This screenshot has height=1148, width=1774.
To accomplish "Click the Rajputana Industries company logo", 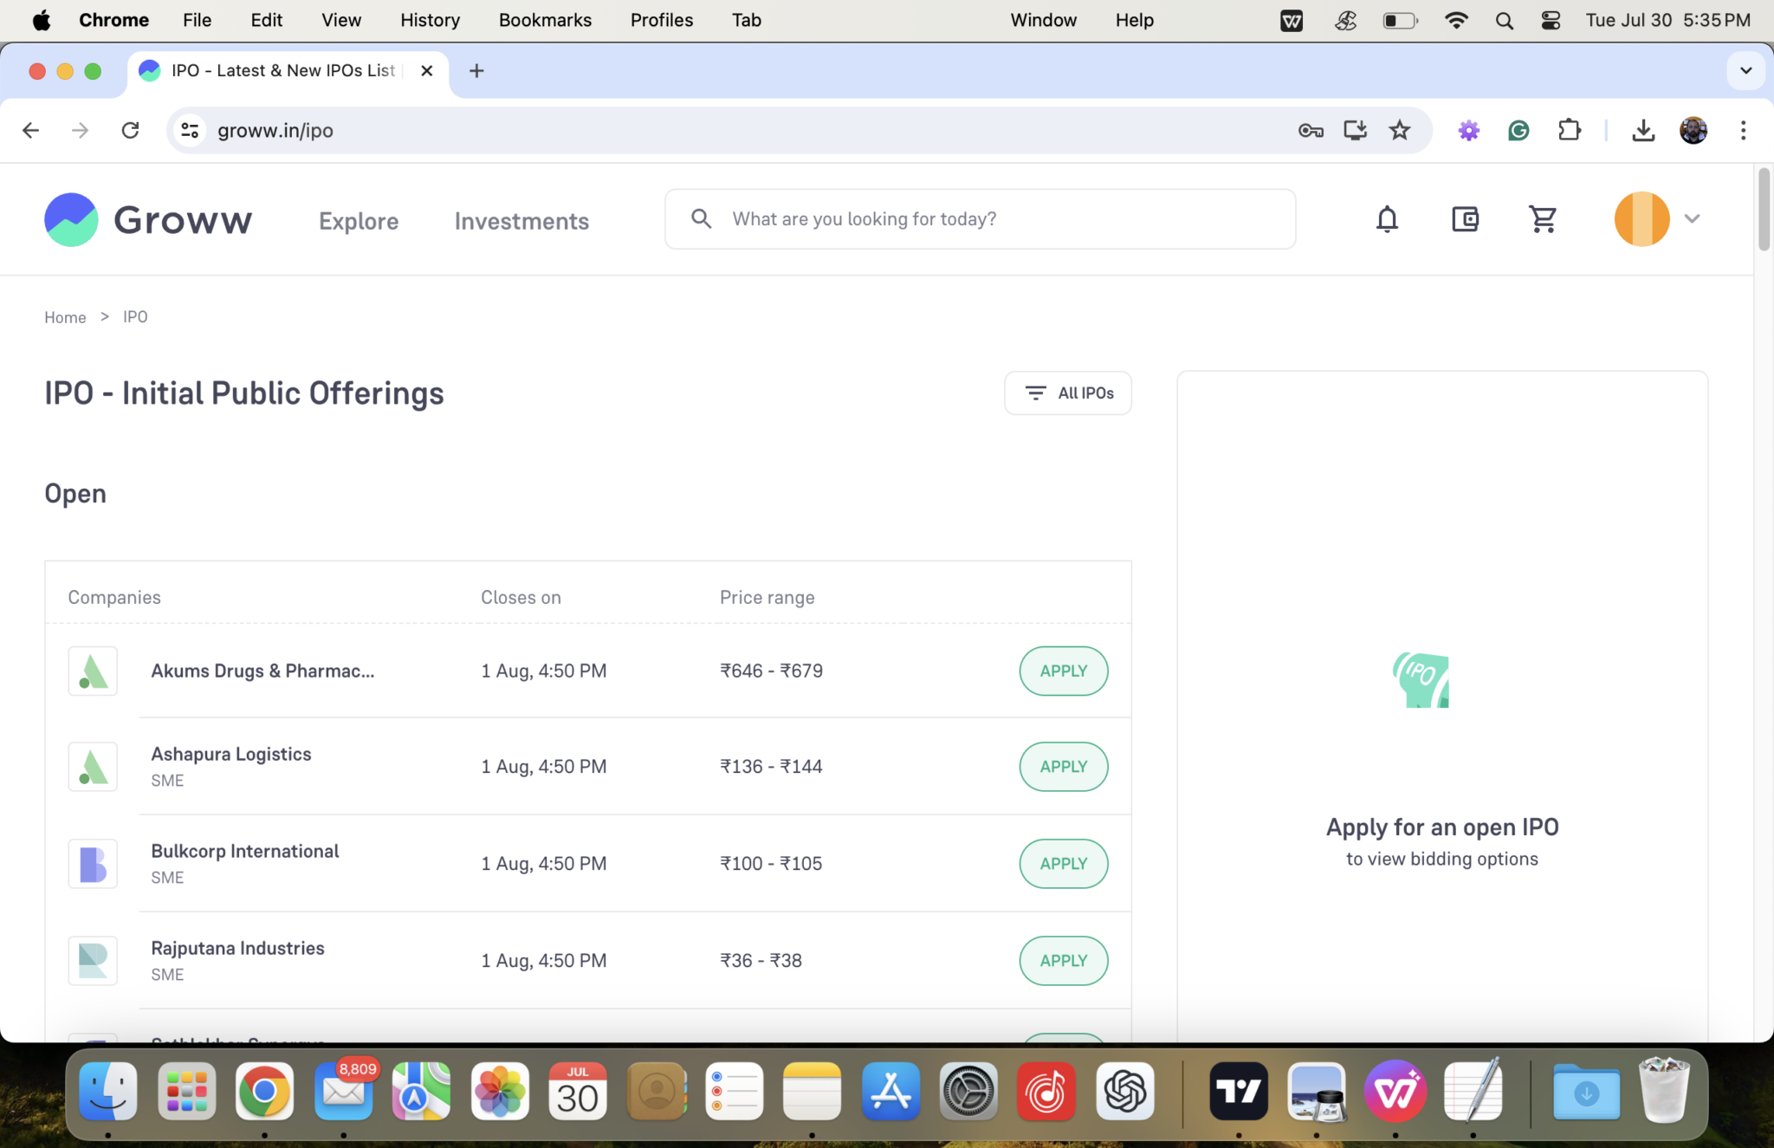I will tap(92, 960).
